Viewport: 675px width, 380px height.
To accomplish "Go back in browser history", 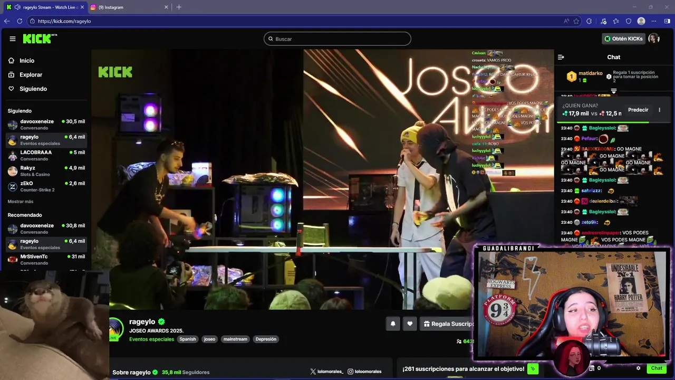I will (7, 21).
